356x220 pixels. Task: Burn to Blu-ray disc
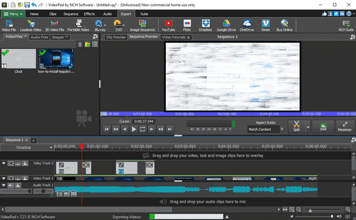99,25
